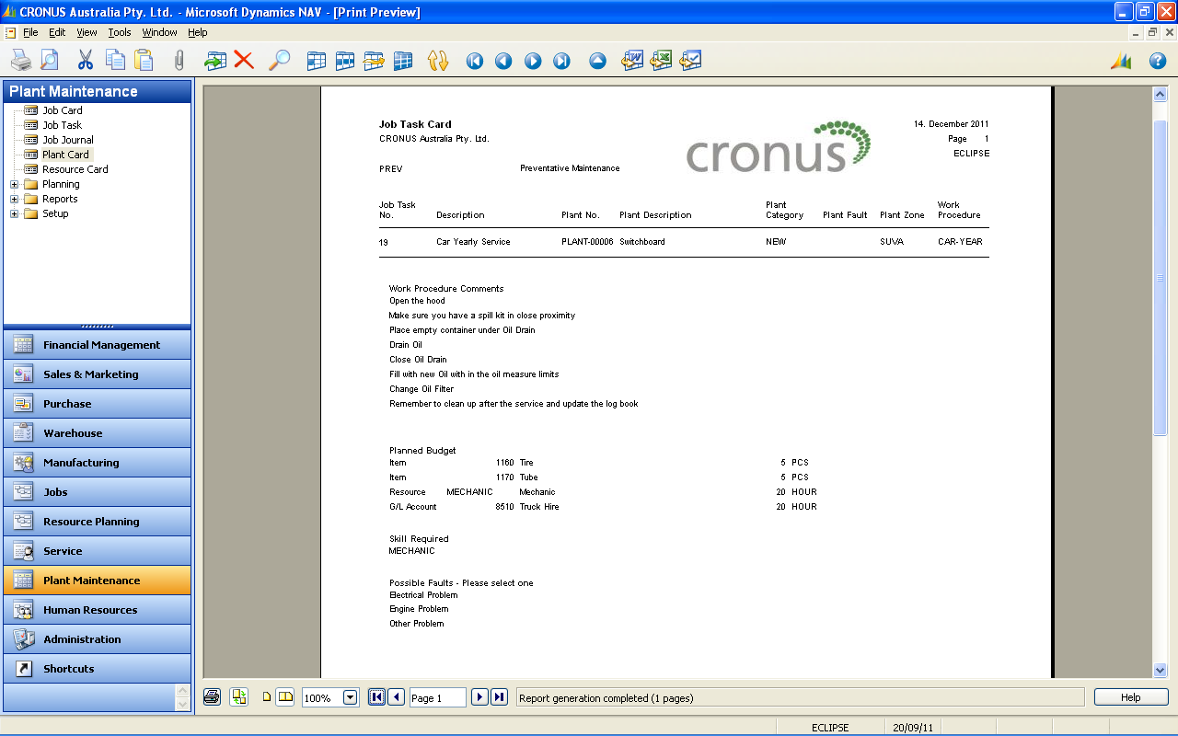This screenshot has height=736, width=1178.
Task: Expand the Setup folder
Action: [x=15, y=213]
